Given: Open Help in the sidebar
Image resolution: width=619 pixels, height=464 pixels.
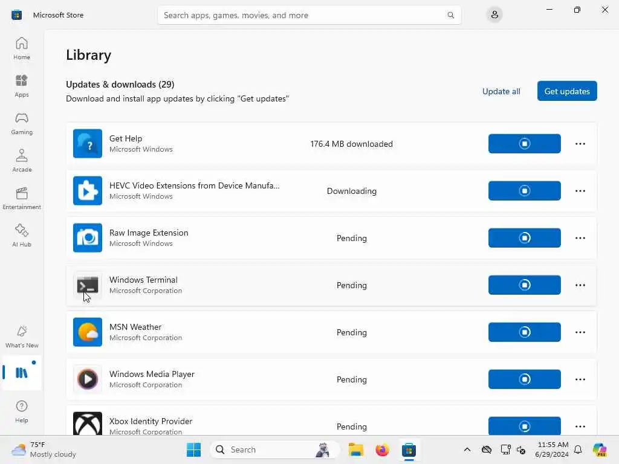Looking at the screenshot, I should (x=22, y=411).
